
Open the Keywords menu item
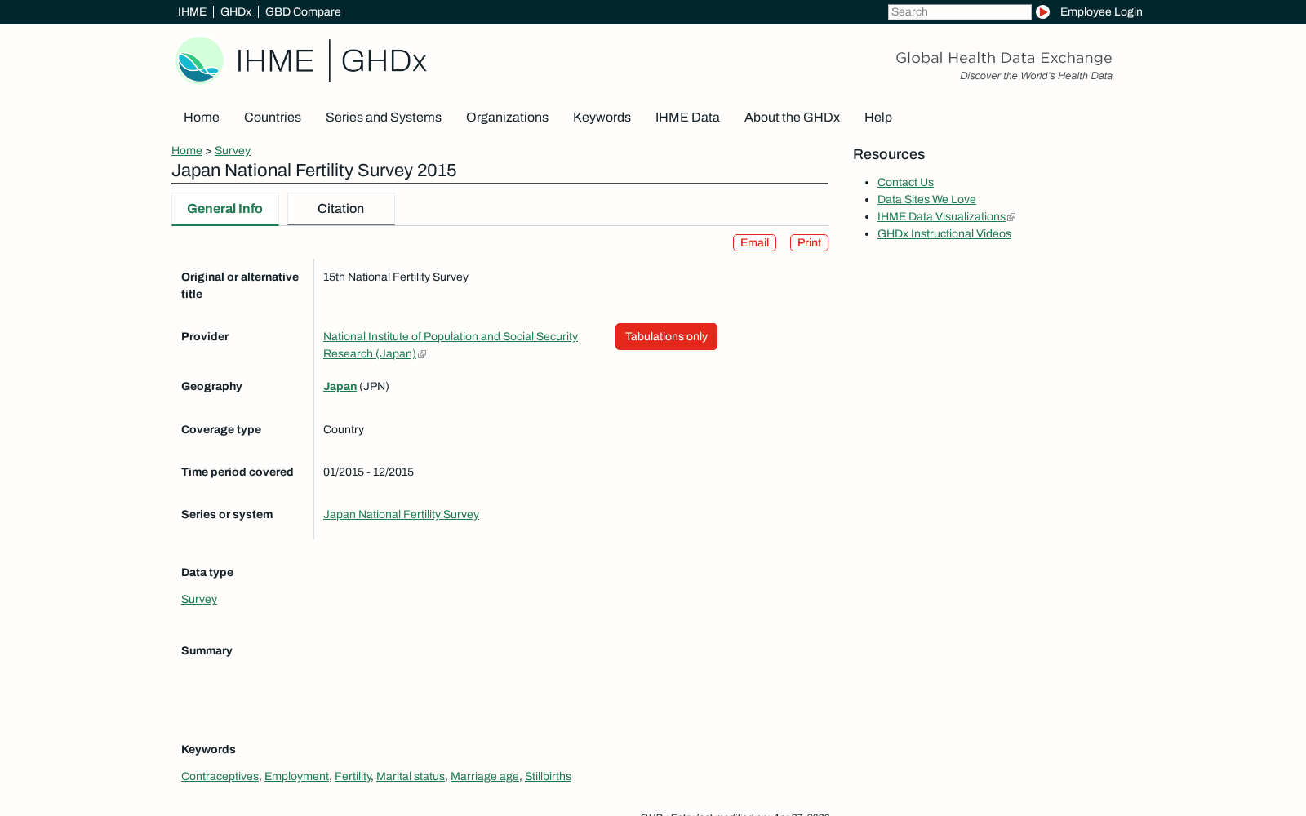tap(602, 118)
